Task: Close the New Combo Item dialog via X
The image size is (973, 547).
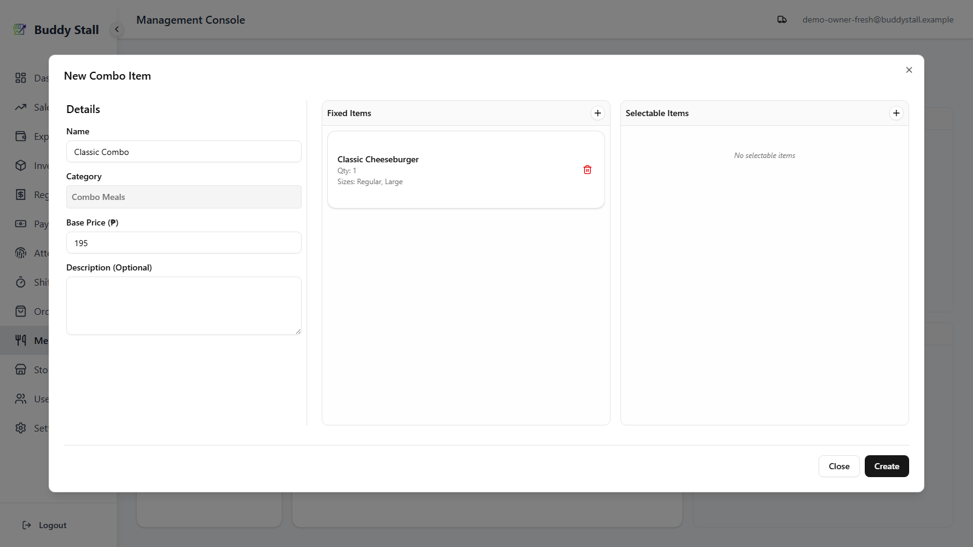Action: (x=909, y=70)
